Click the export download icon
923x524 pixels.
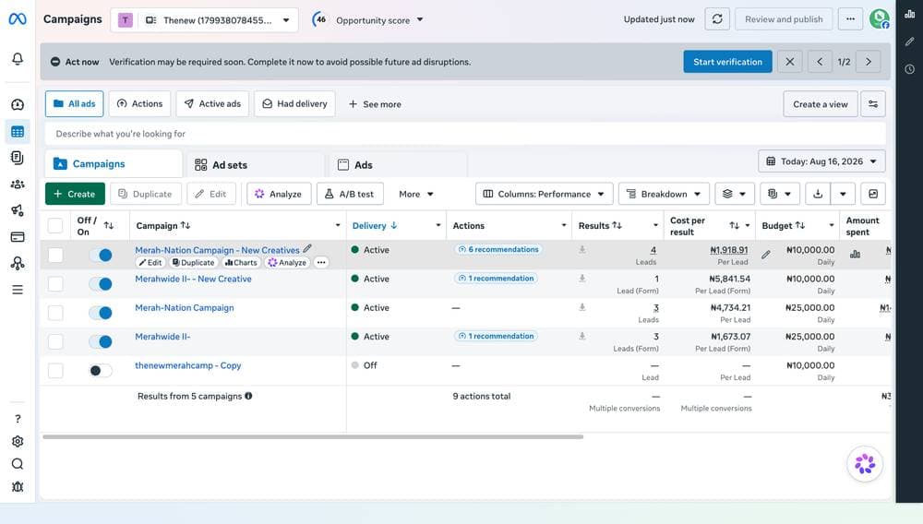coord(818,194)
